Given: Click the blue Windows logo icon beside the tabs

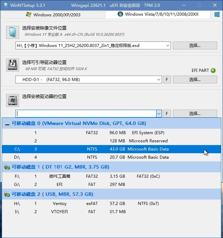Looking at the screenshot, I should 217,15.
